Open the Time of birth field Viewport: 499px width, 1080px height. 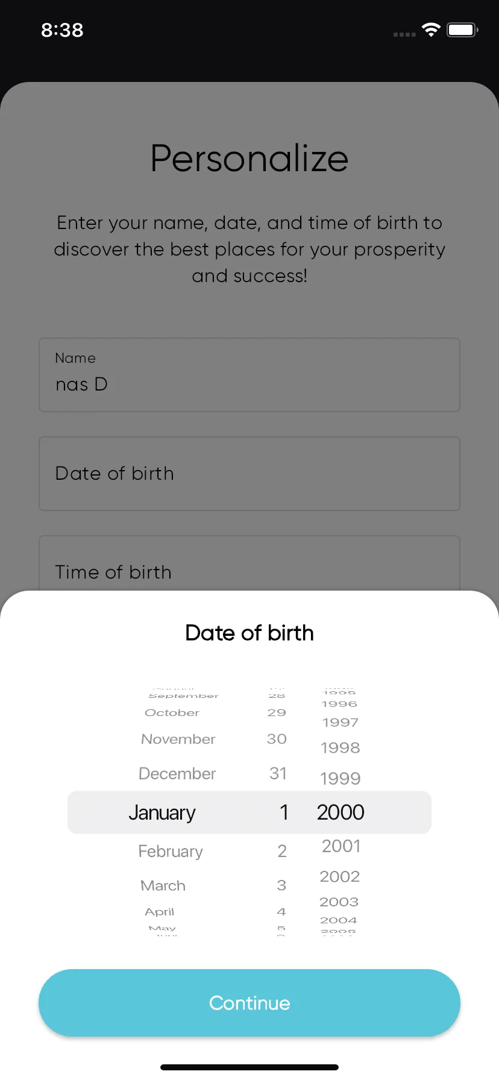coord(249,564)
